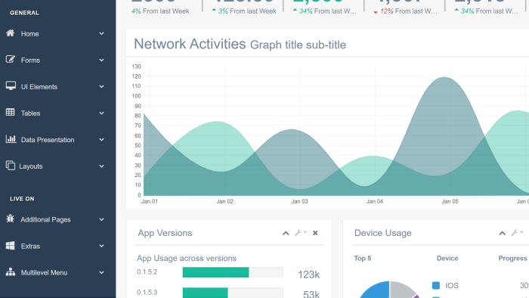Click the Tables grid icon
Screen dimensions: 529x298
point(10,113)
